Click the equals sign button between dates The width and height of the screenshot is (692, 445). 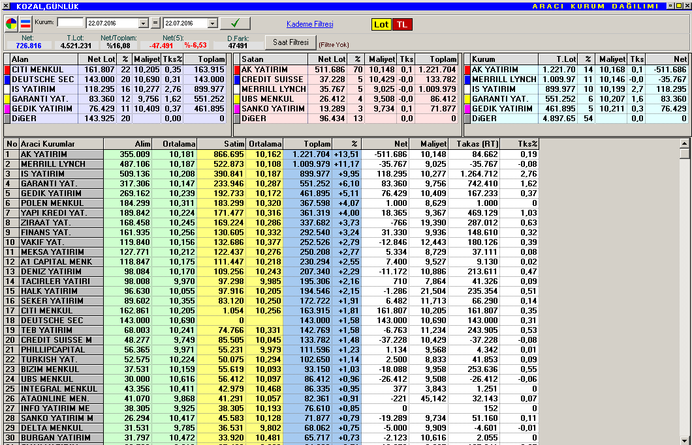tap(155, 23)
